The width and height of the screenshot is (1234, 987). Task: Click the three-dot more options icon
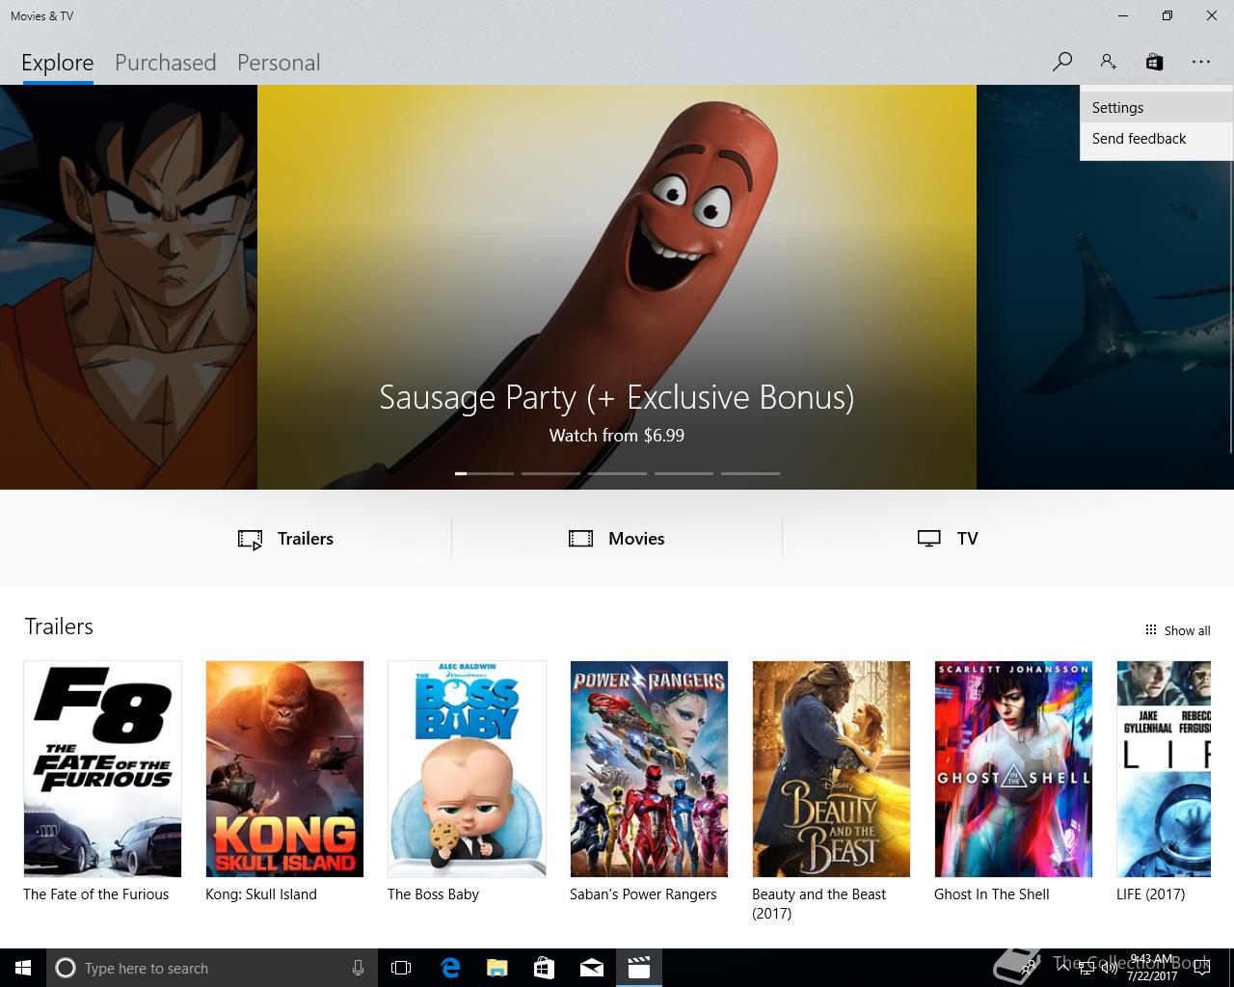[1200, 62]
